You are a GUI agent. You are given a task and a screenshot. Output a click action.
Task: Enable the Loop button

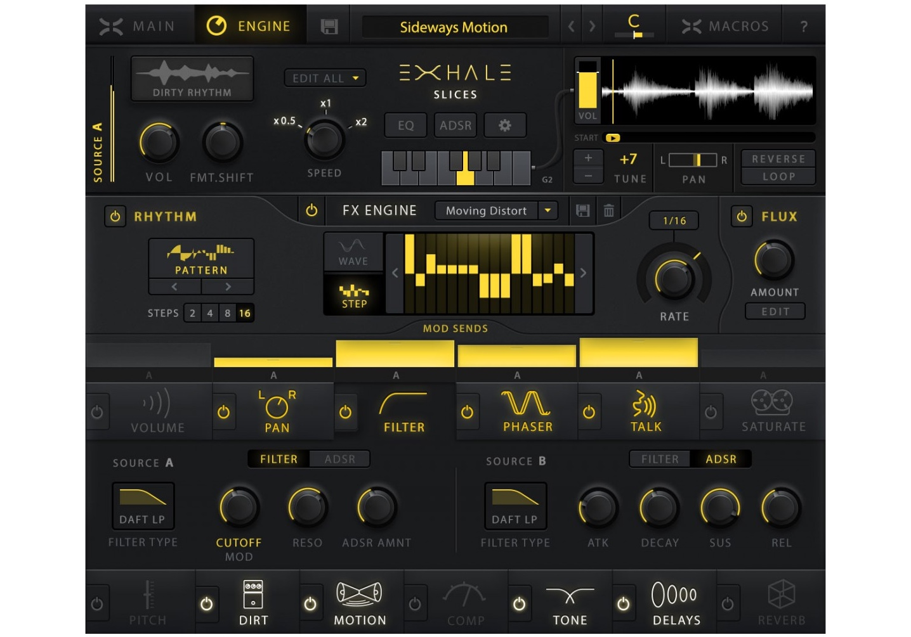[778, 177]
